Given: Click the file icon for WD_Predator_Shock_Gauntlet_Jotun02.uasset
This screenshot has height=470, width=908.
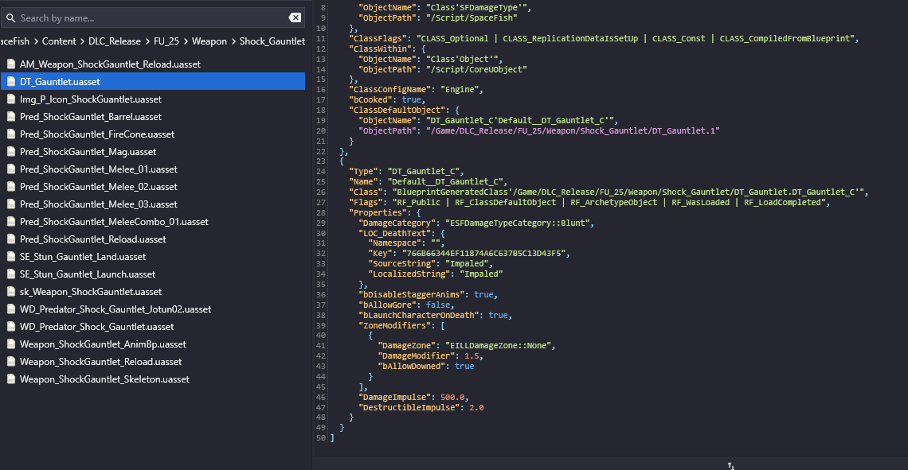Looking at the screenshot, I should point(10,309).
